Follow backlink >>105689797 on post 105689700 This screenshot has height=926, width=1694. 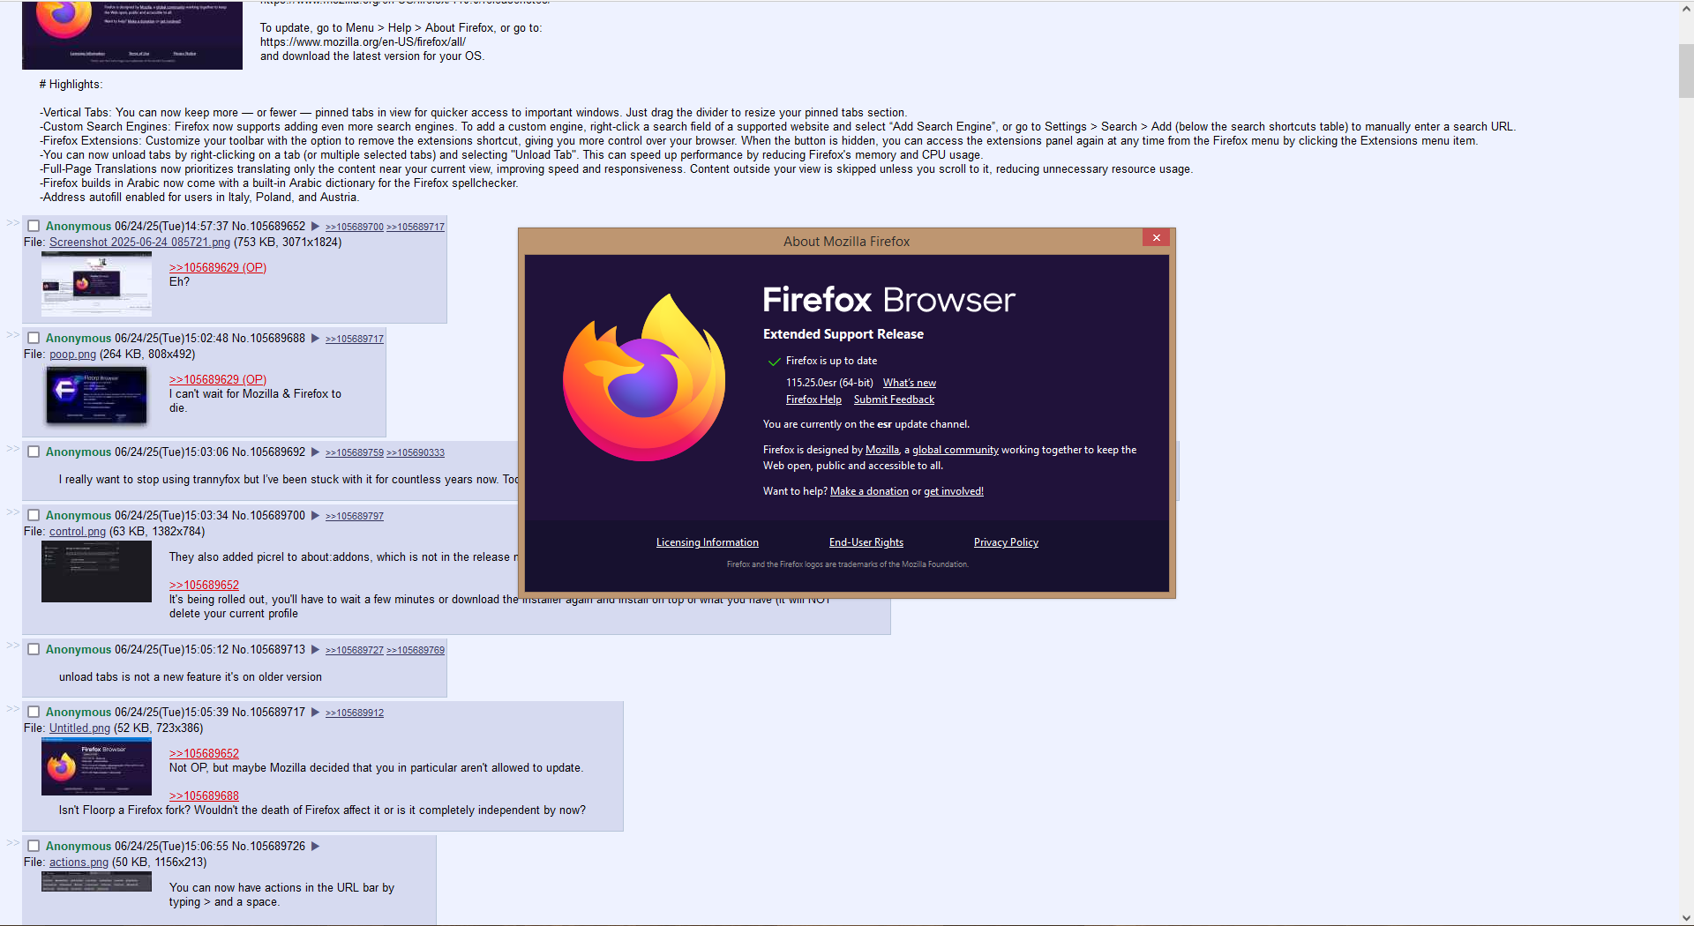click(355, 517)
